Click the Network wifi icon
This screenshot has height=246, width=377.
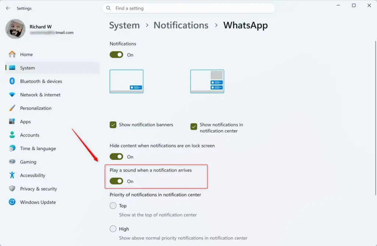(12, 95)
